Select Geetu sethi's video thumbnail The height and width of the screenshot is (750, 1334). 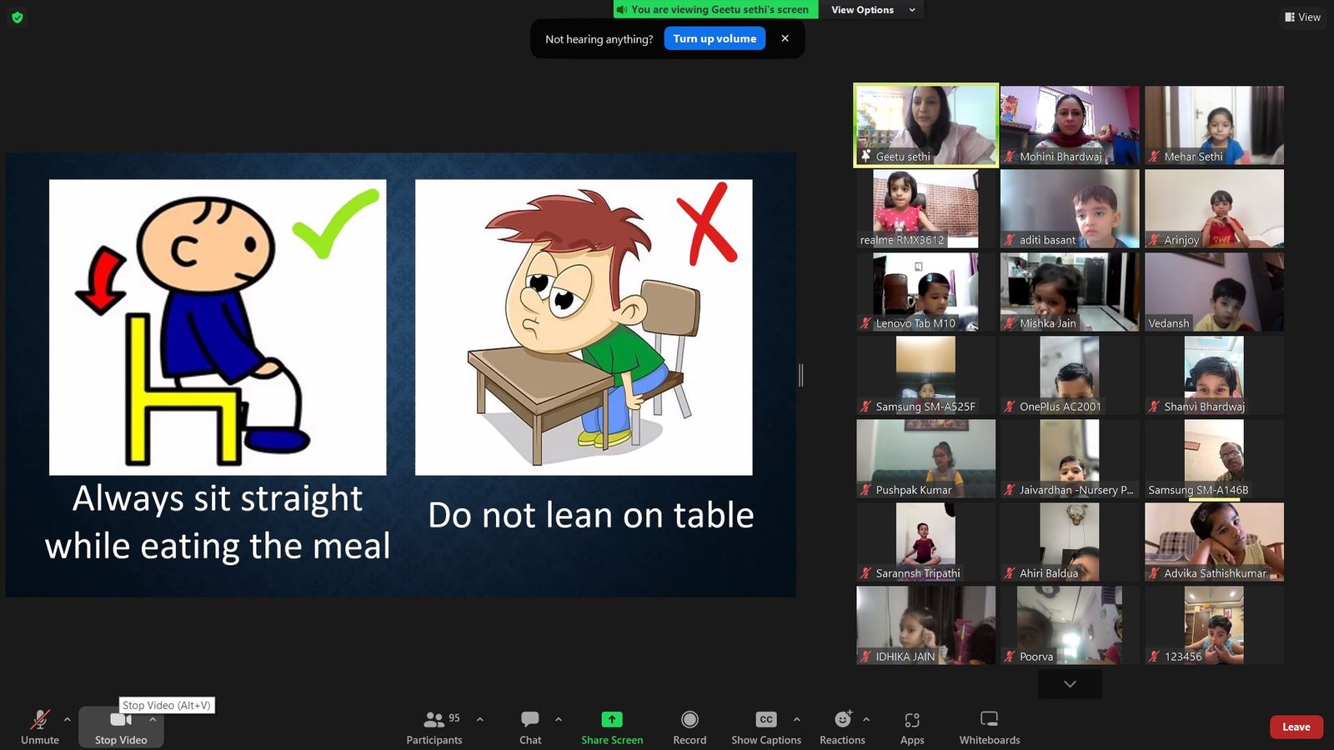click(x=925, y=125)
